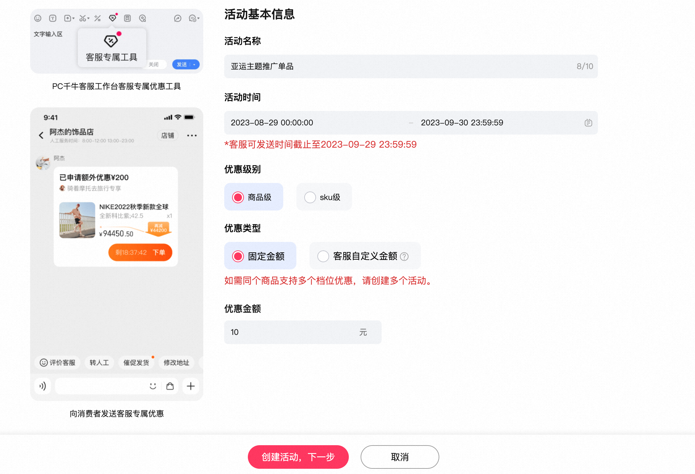Click the orange 下单 order button
This screenshot has height=474, width=695.
140,252
